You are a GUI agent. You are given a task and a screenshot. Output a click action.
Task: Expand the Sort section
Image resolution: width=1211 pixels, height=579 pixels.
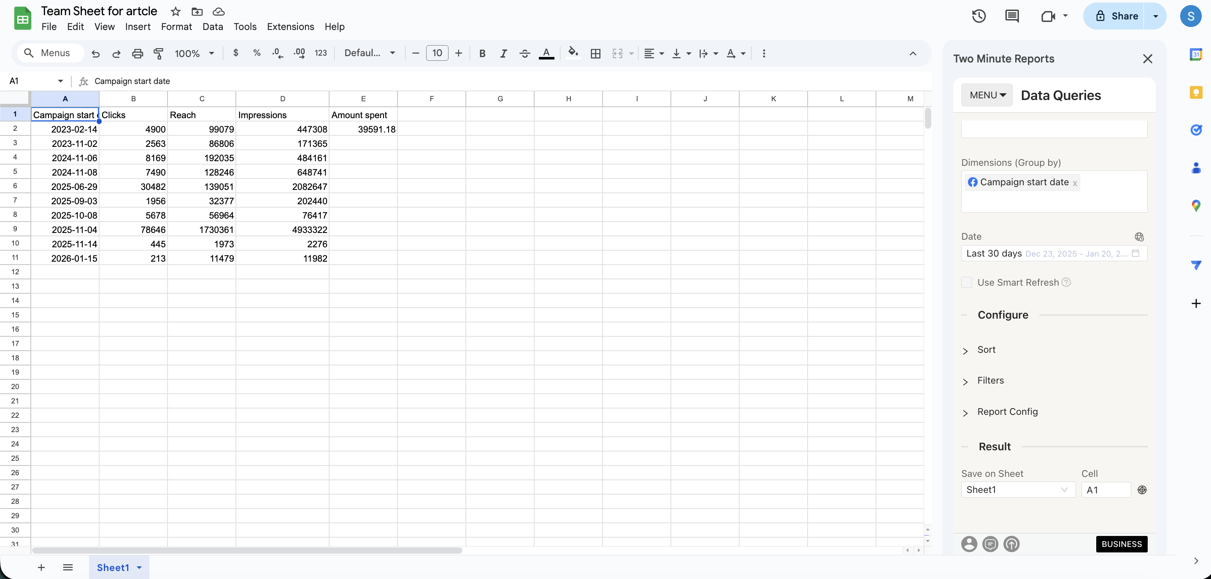point(986,349)
